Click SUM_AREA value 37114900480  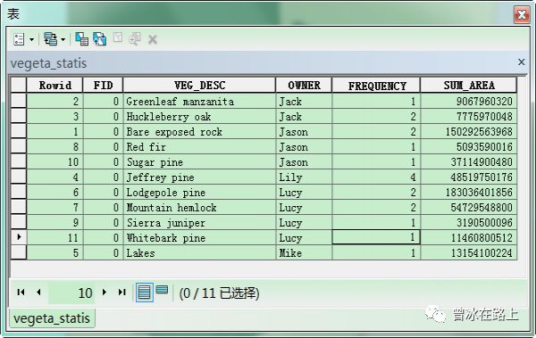pyautogui.click(x=469, y=161)
